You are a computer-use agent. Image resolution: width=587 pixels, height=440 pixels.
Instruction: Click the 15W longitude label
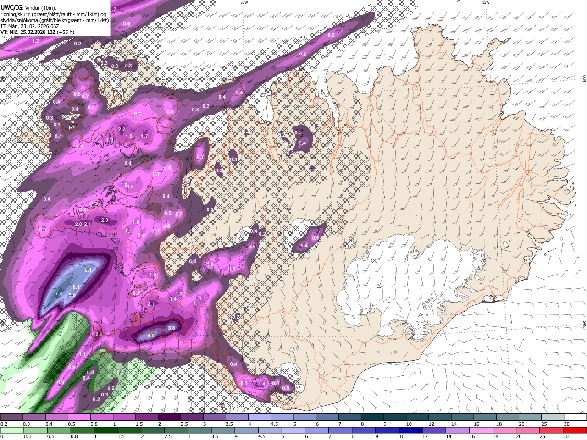pyautogui.click(x=486, y=2)
